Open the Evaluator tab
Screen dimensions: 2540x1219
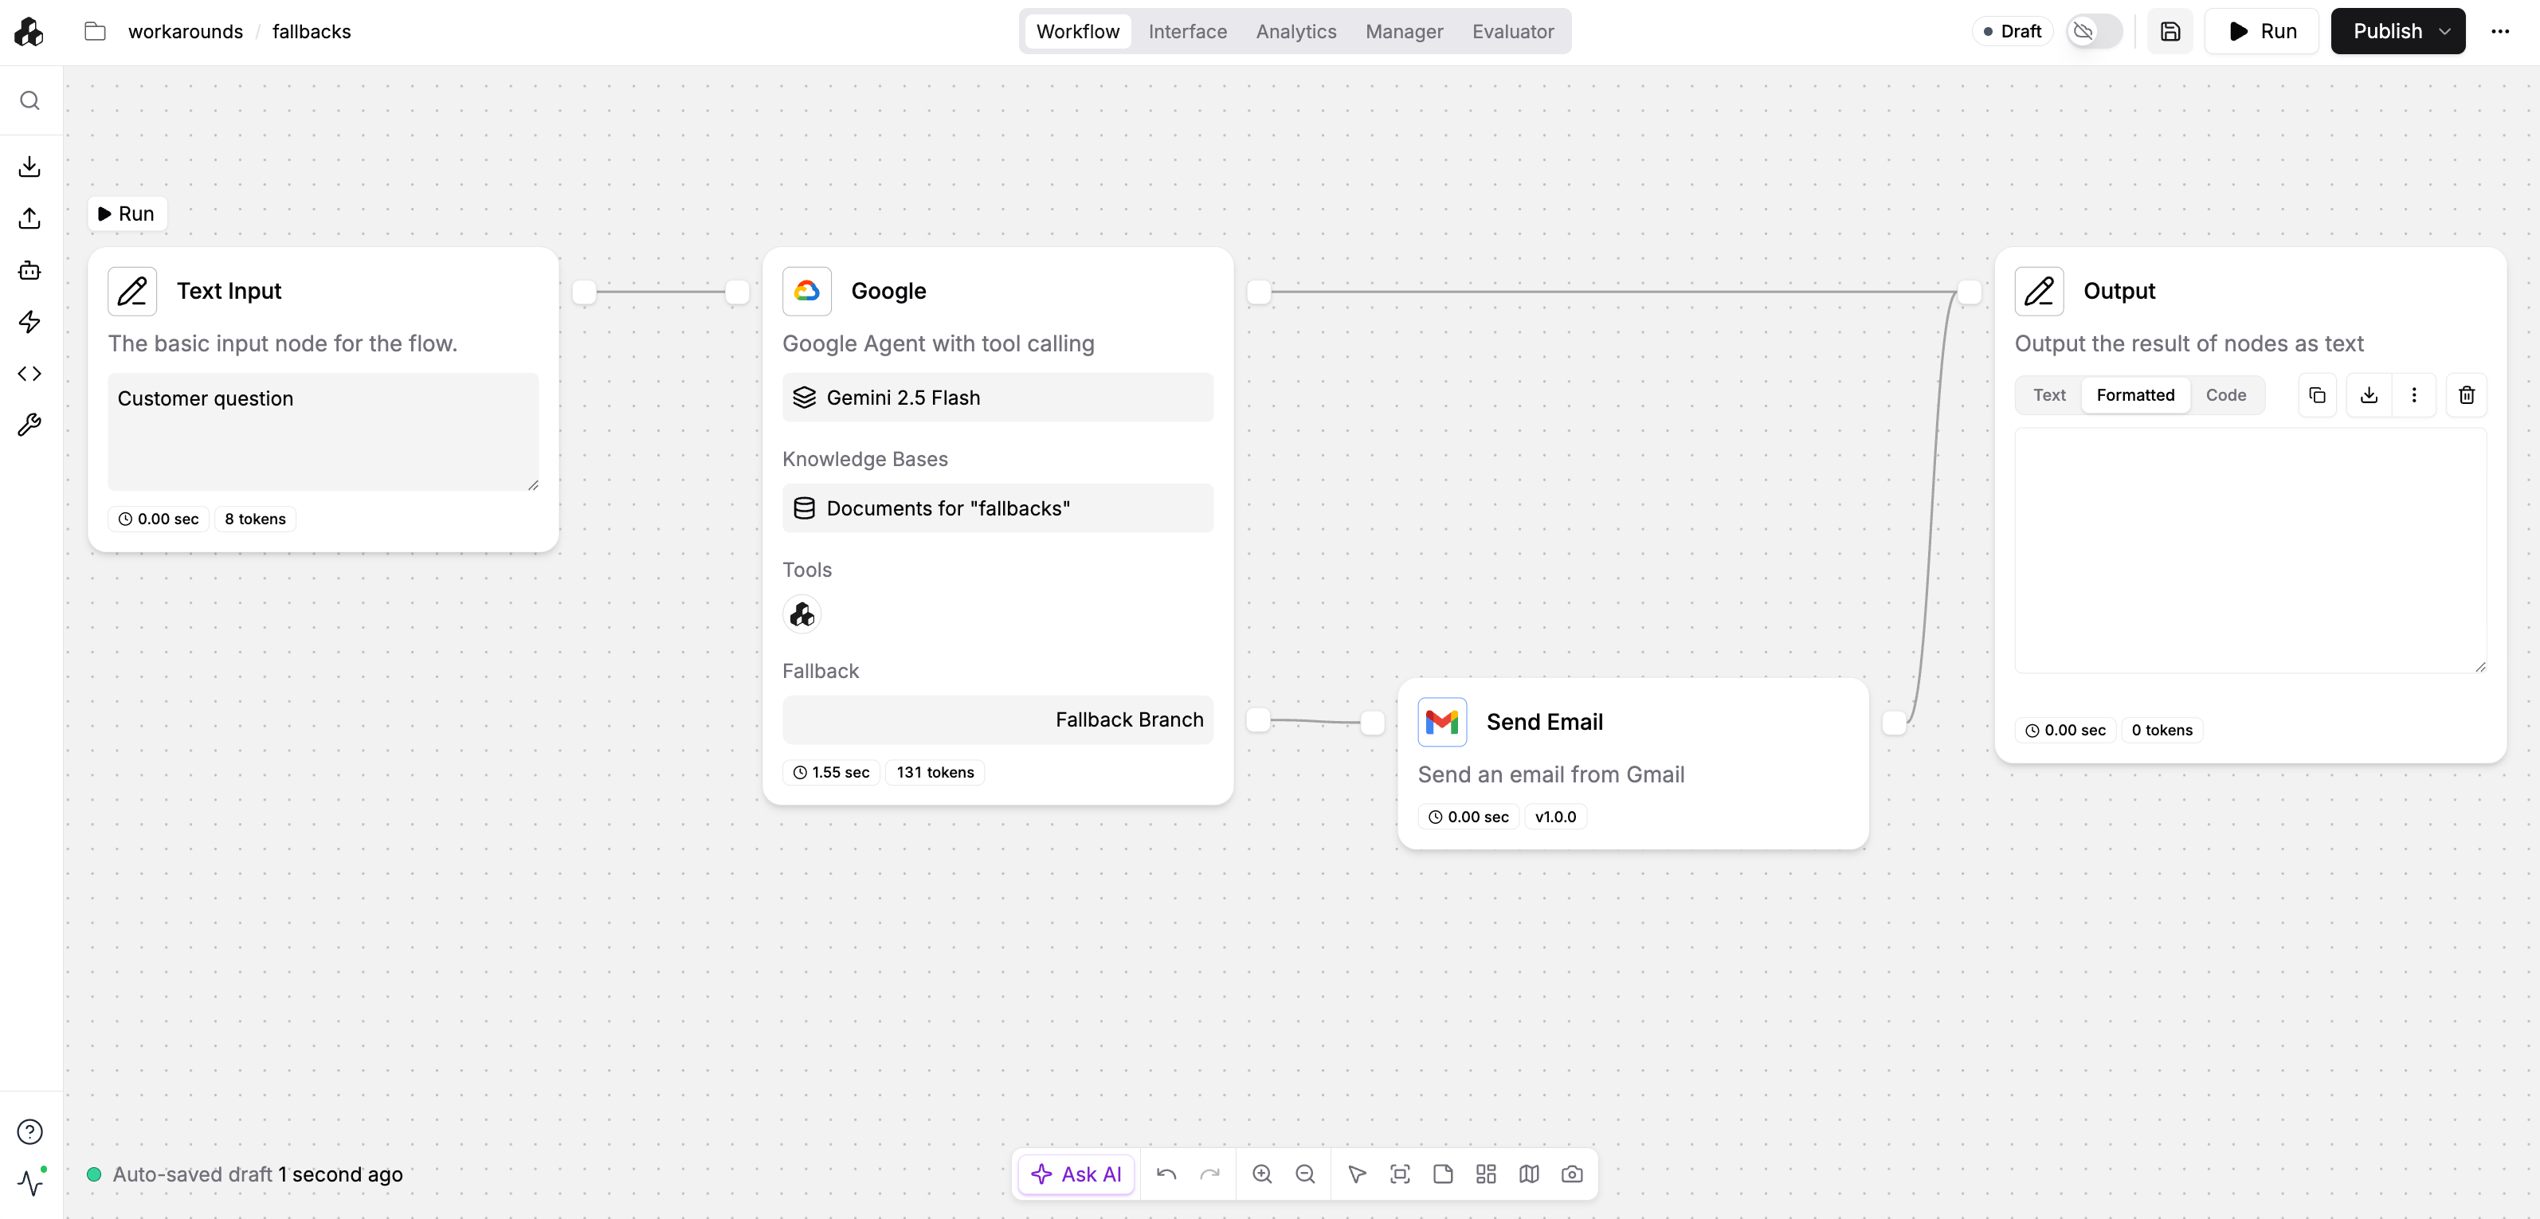click(1511, 32)
